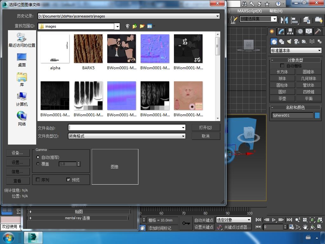The width and height of the screenshot is (325, 244).
Task: Switch to the Modify command panel tab
Action: pos(281,31)
